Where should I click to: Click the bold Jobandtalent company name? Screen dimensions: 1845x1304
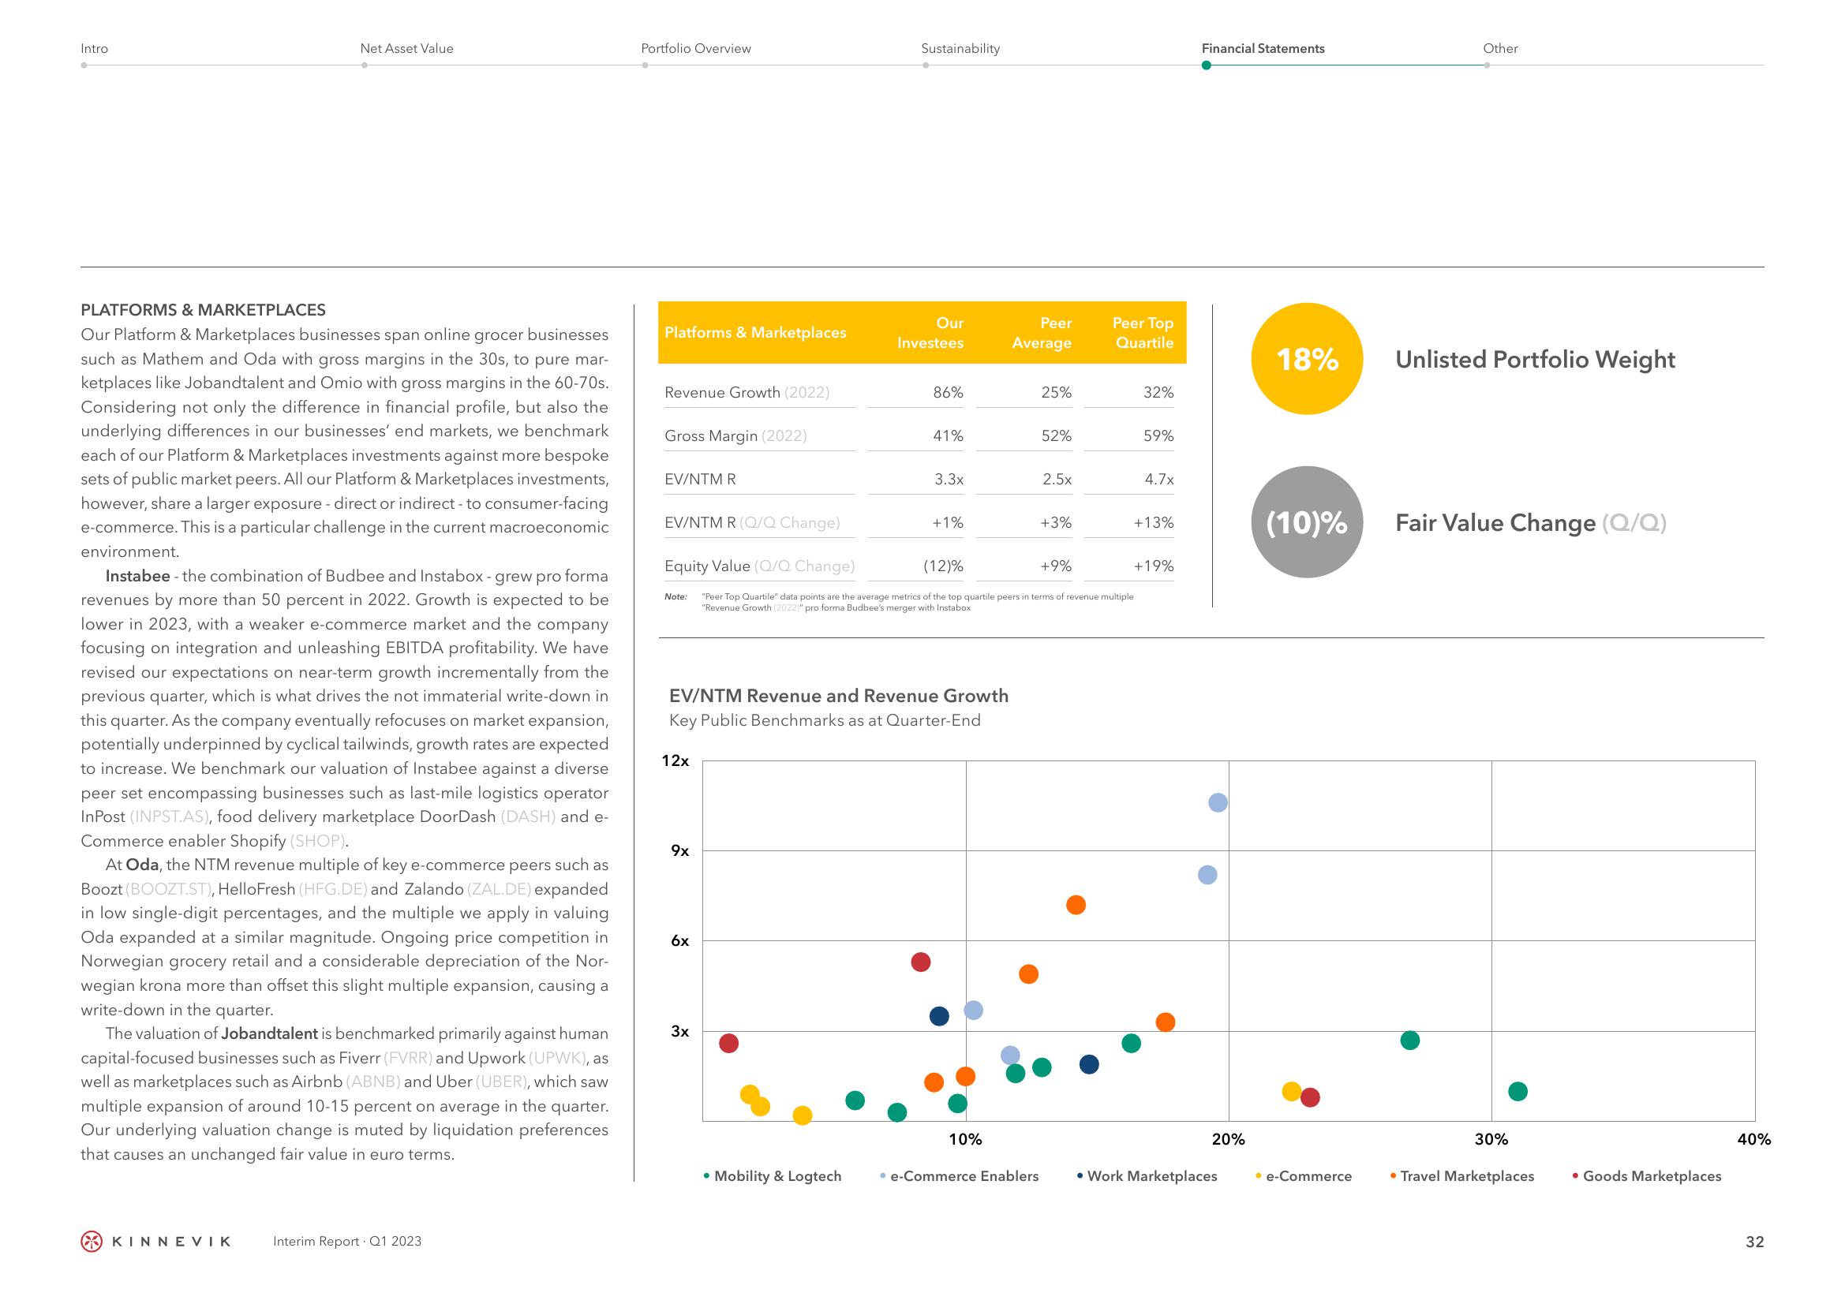click(270, 1033)
